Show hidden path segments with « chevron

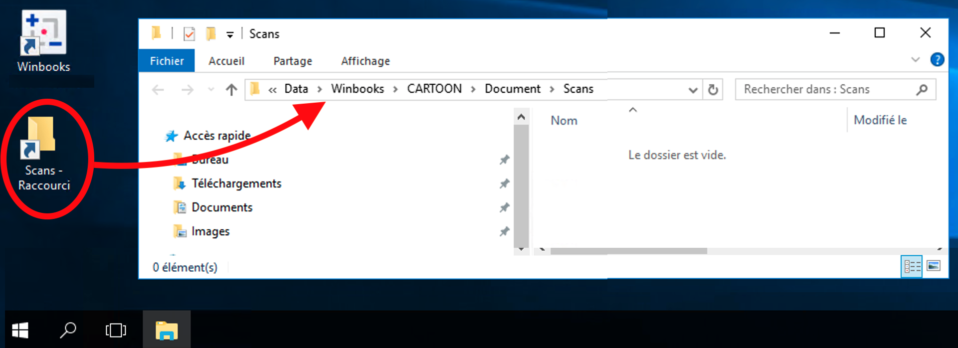273,90
